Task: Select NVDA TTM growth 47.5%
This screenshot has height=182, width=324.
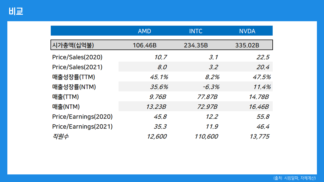Action: (262, 77)
